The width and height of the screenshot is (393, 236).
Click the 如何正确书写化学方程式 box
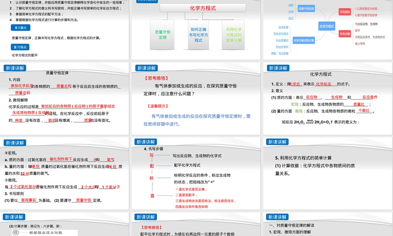click(x=198, y=35)
